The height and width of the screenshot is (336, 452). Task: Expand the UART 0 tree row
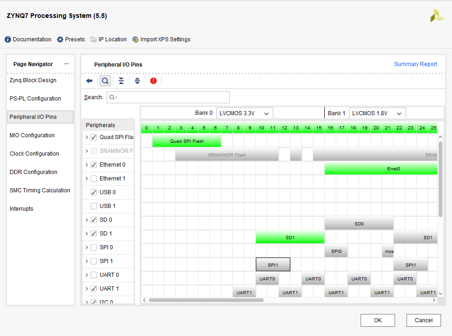[86, 275]
